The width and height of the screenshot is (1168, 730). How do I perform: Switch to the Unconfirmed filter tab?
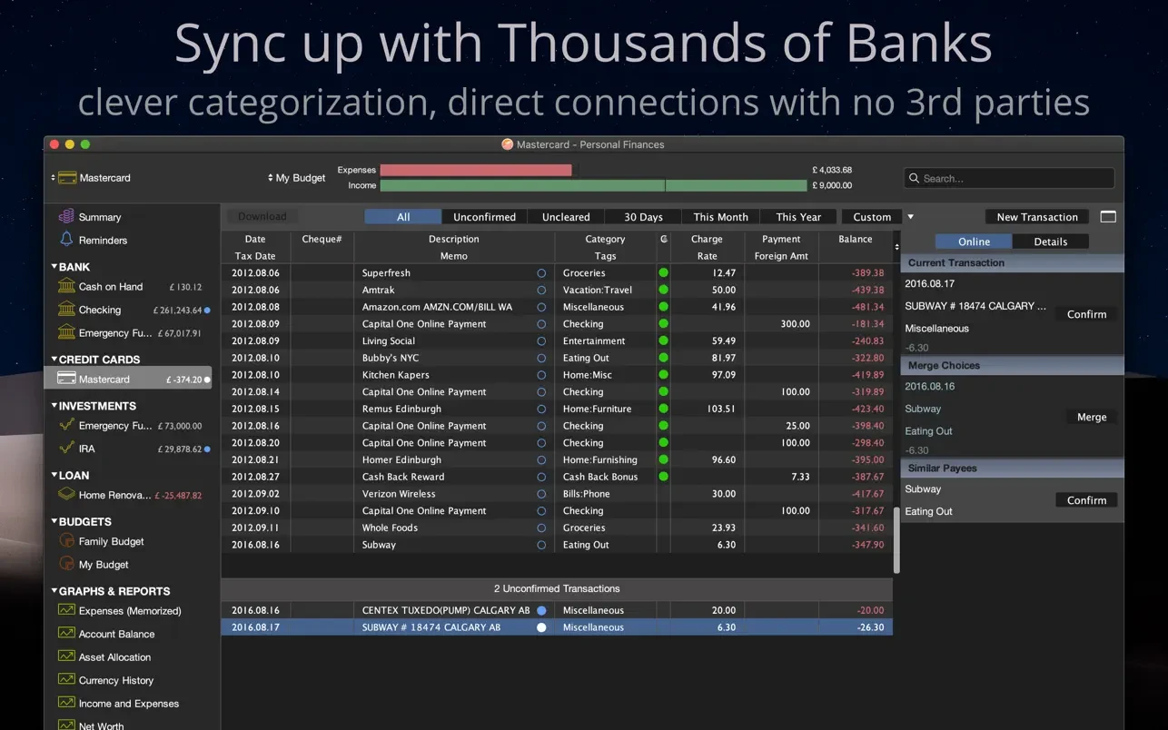point(484,217)
